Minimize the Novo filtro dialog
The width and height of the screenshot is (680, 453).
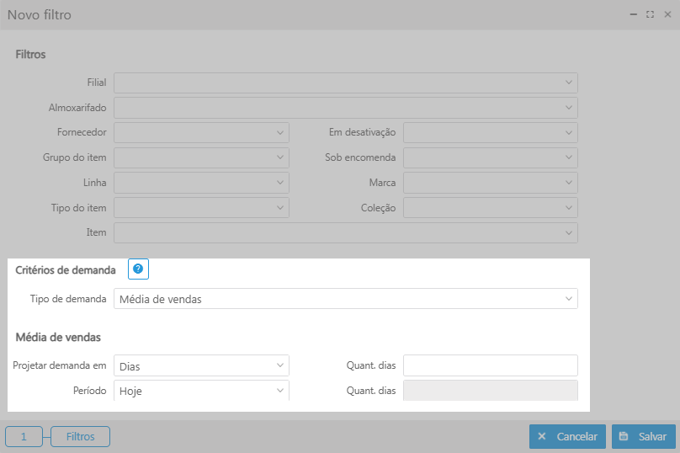tap(634, 14)
